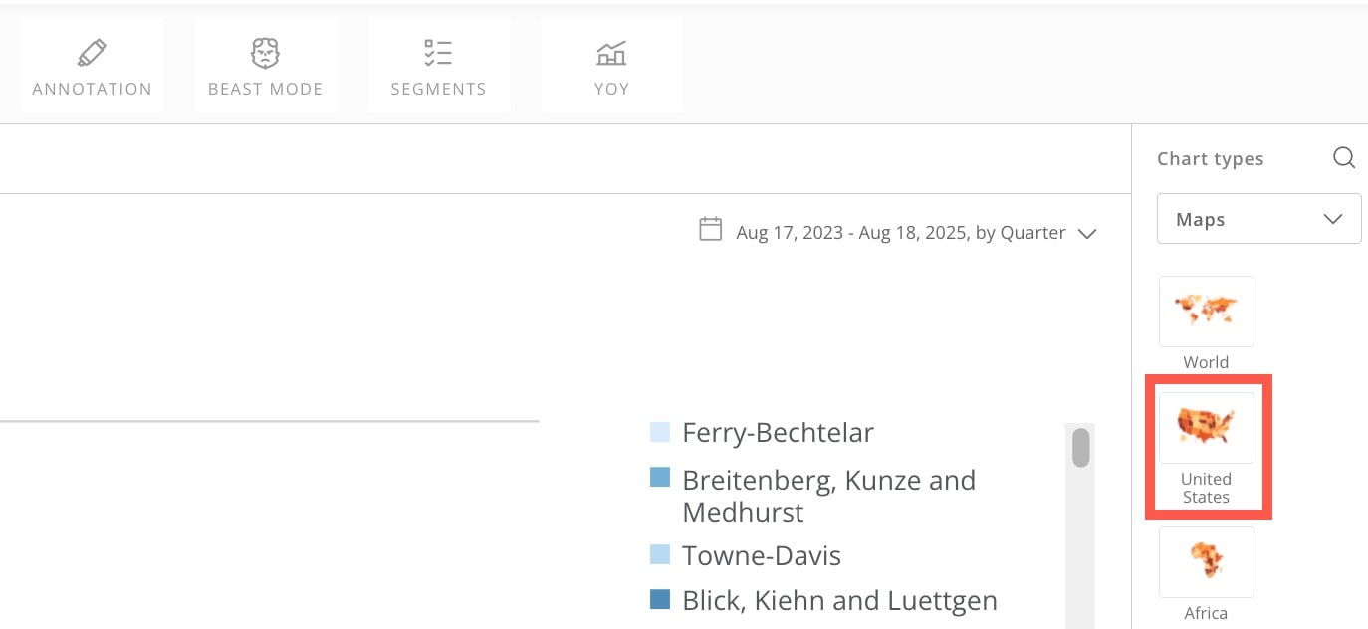Select Breitenberg, Kunze and Medhurst legend entry
Viewport: 1368px width, 629px height.
(812, 496)
